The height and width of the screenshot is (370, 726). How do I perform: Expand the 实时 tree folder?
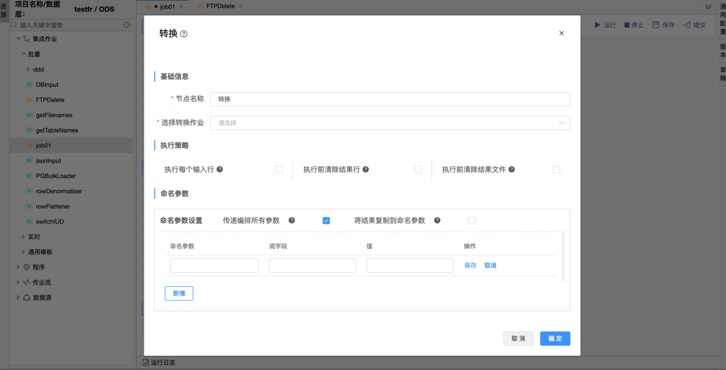[x=24, y=237]
